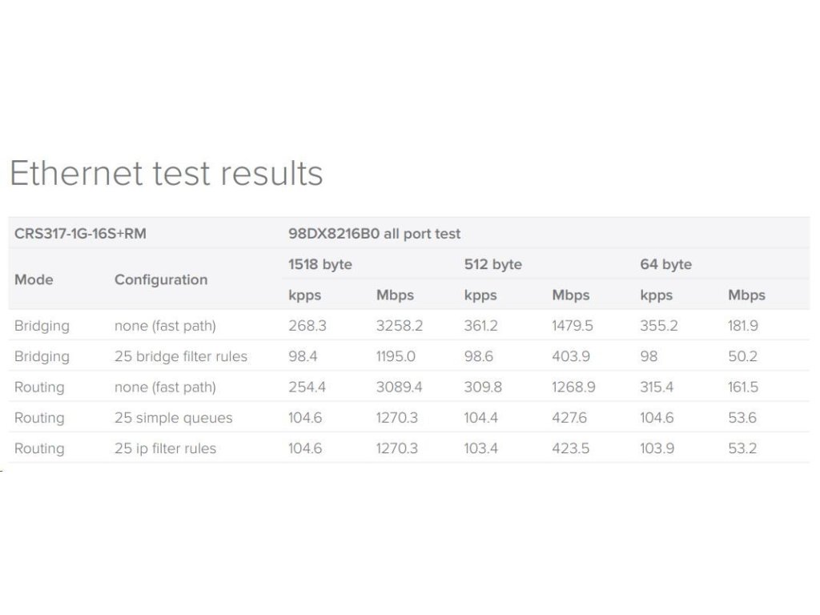Screen dimensions: 820x615
Task: Select the 3258.2 Mbps value
Action: pyautogui.click(x=400, y=326)
